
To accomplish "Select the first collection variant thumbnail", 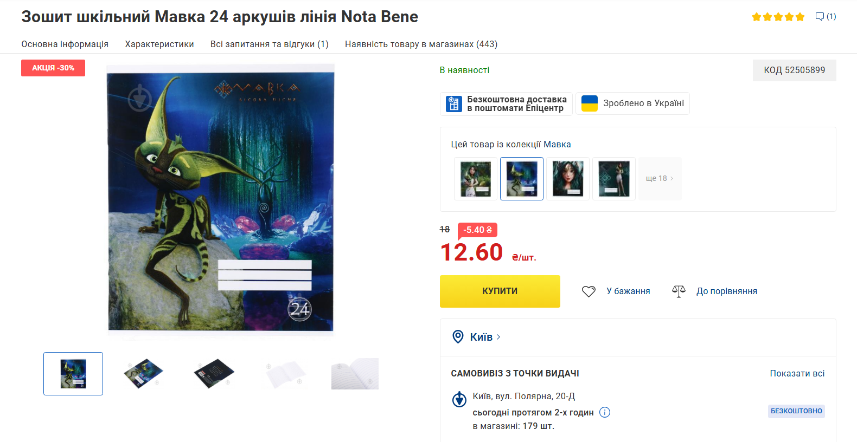I will 476,179.
